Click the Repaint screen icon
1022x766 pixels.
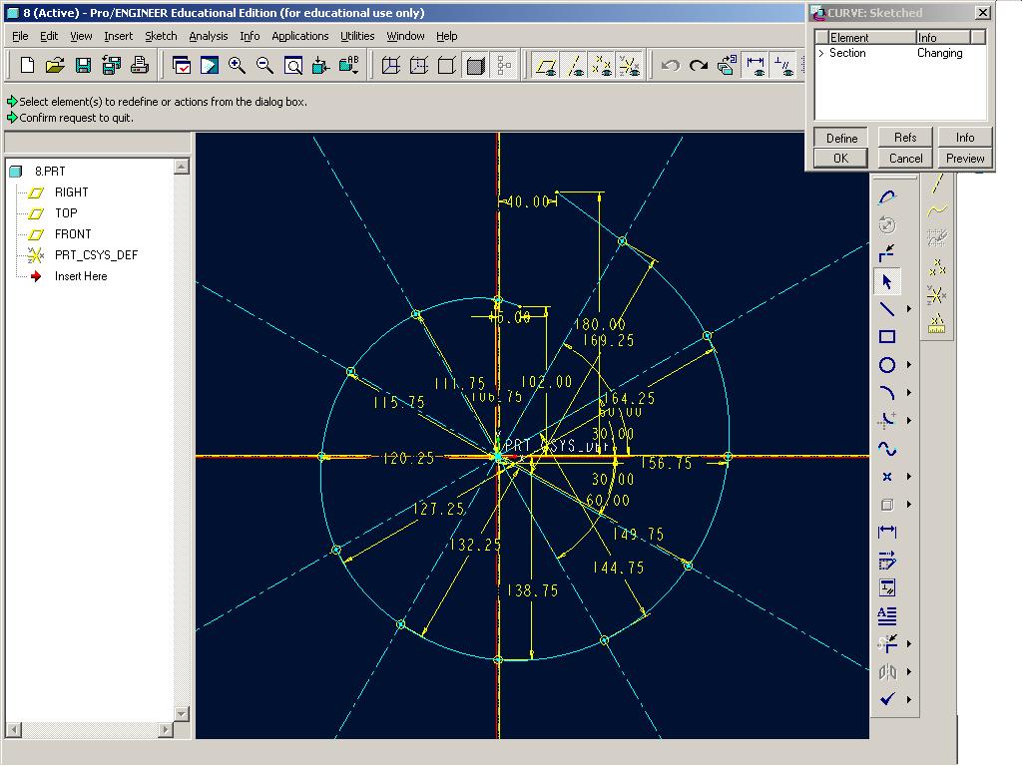tap(181, 65)
